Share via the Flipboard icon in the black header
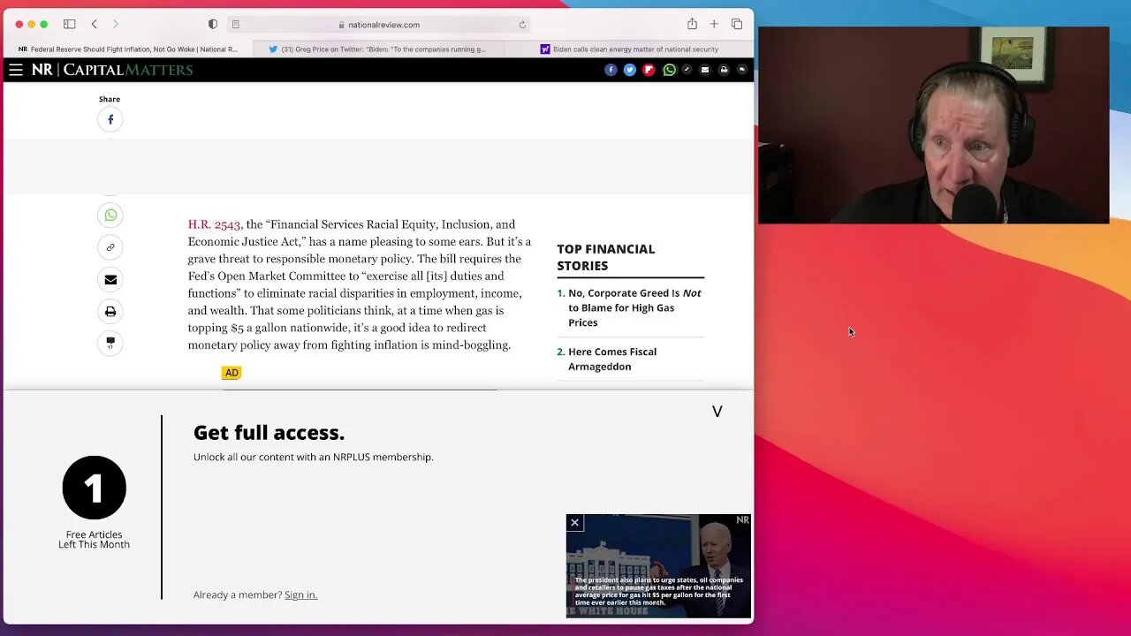 tap(649, 70)
